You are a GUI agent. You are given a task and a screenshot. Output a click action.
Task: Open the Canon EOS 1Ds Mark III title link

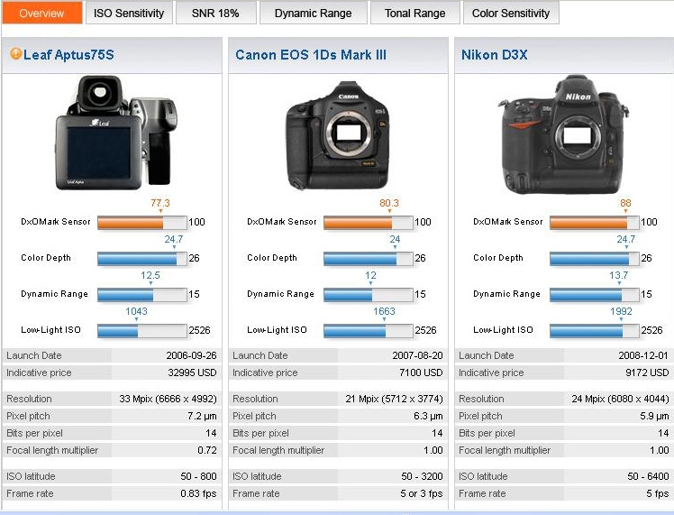(311, 55)
